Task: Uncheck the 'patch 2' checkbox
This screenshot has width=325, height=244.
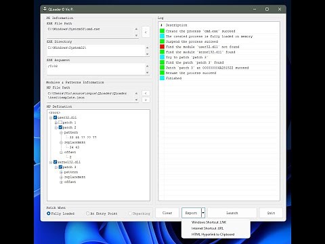Action: point(60,127)
